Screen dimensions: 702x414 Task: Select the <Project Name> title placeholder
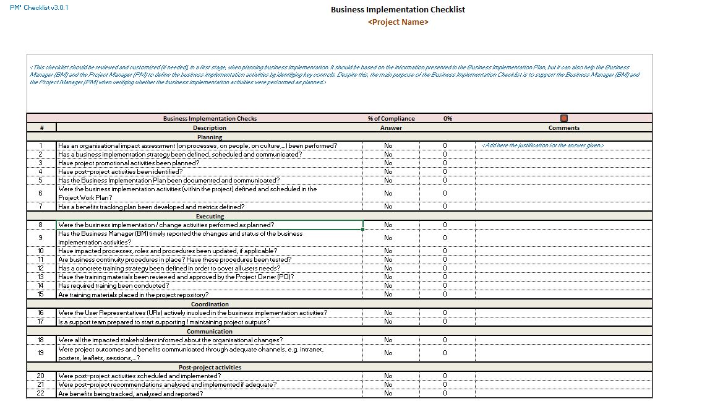point(398,22)
